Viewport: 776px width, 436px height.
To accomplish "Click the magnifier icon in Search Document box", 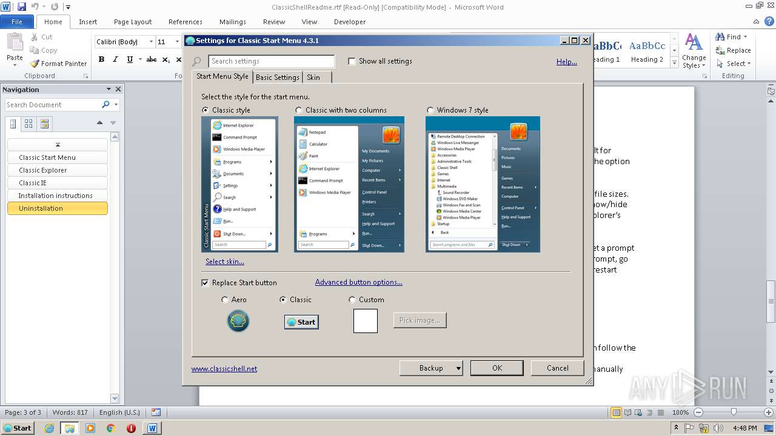I will [x=105, y=105].
